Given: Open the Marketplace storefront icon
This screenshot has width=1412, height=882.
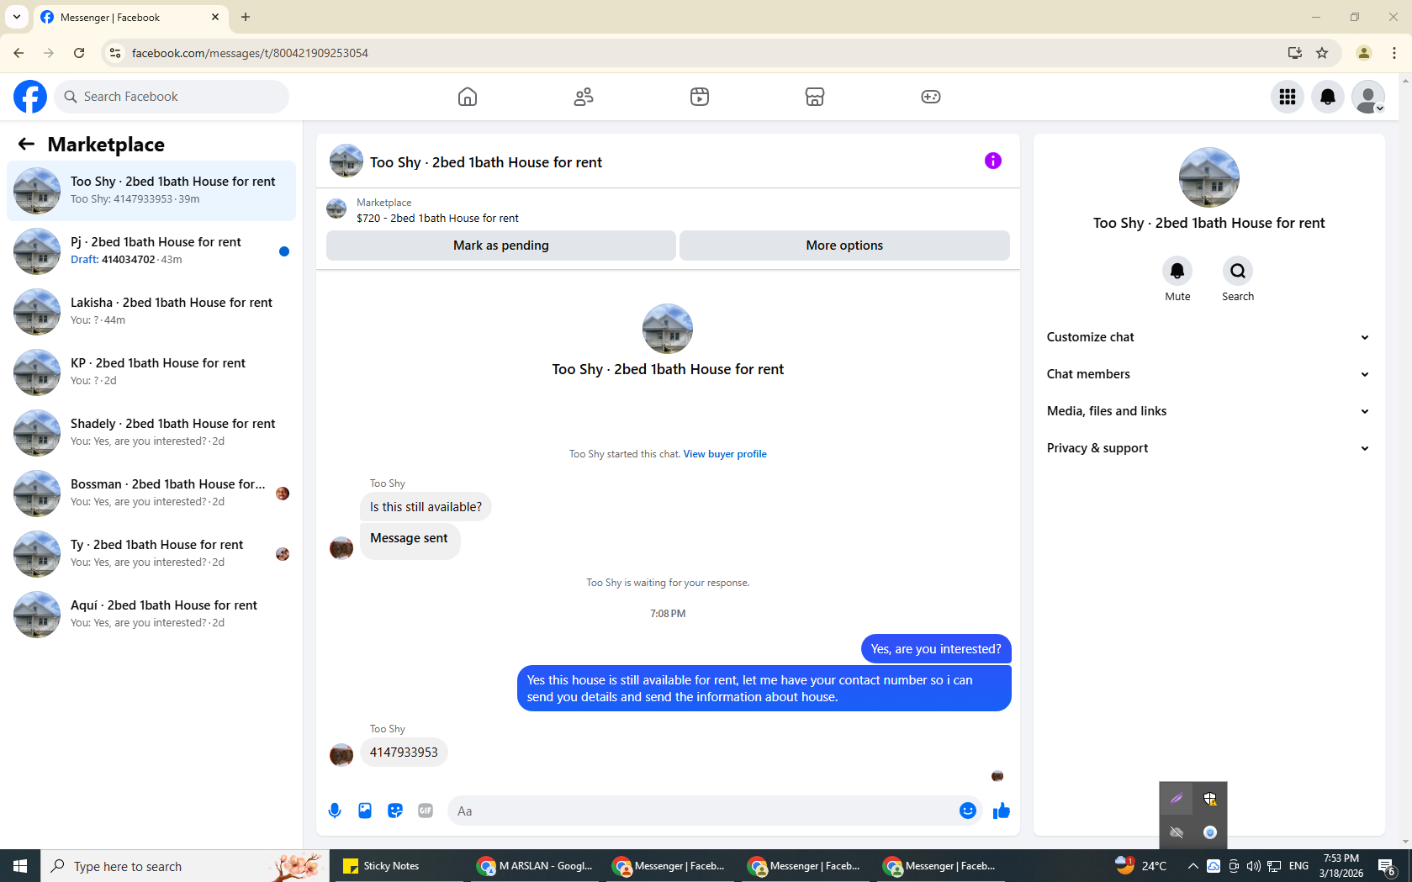Looking at the screenshot, I should click(x=815, y=97).
